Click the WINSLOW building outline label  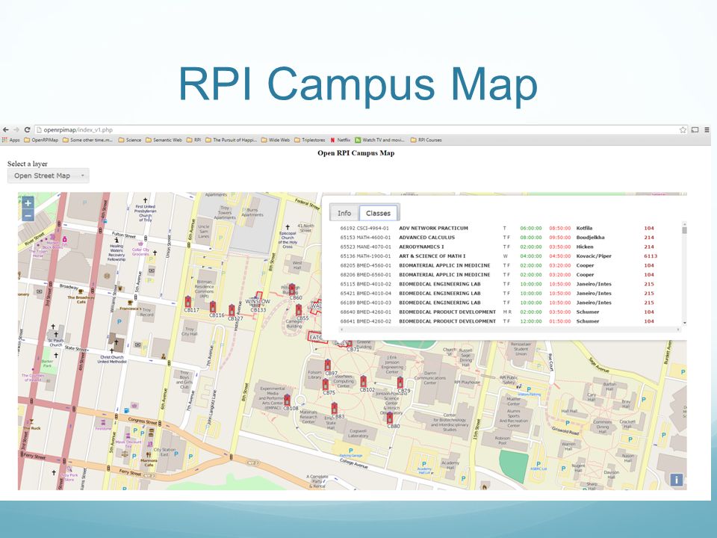(258, 301)
